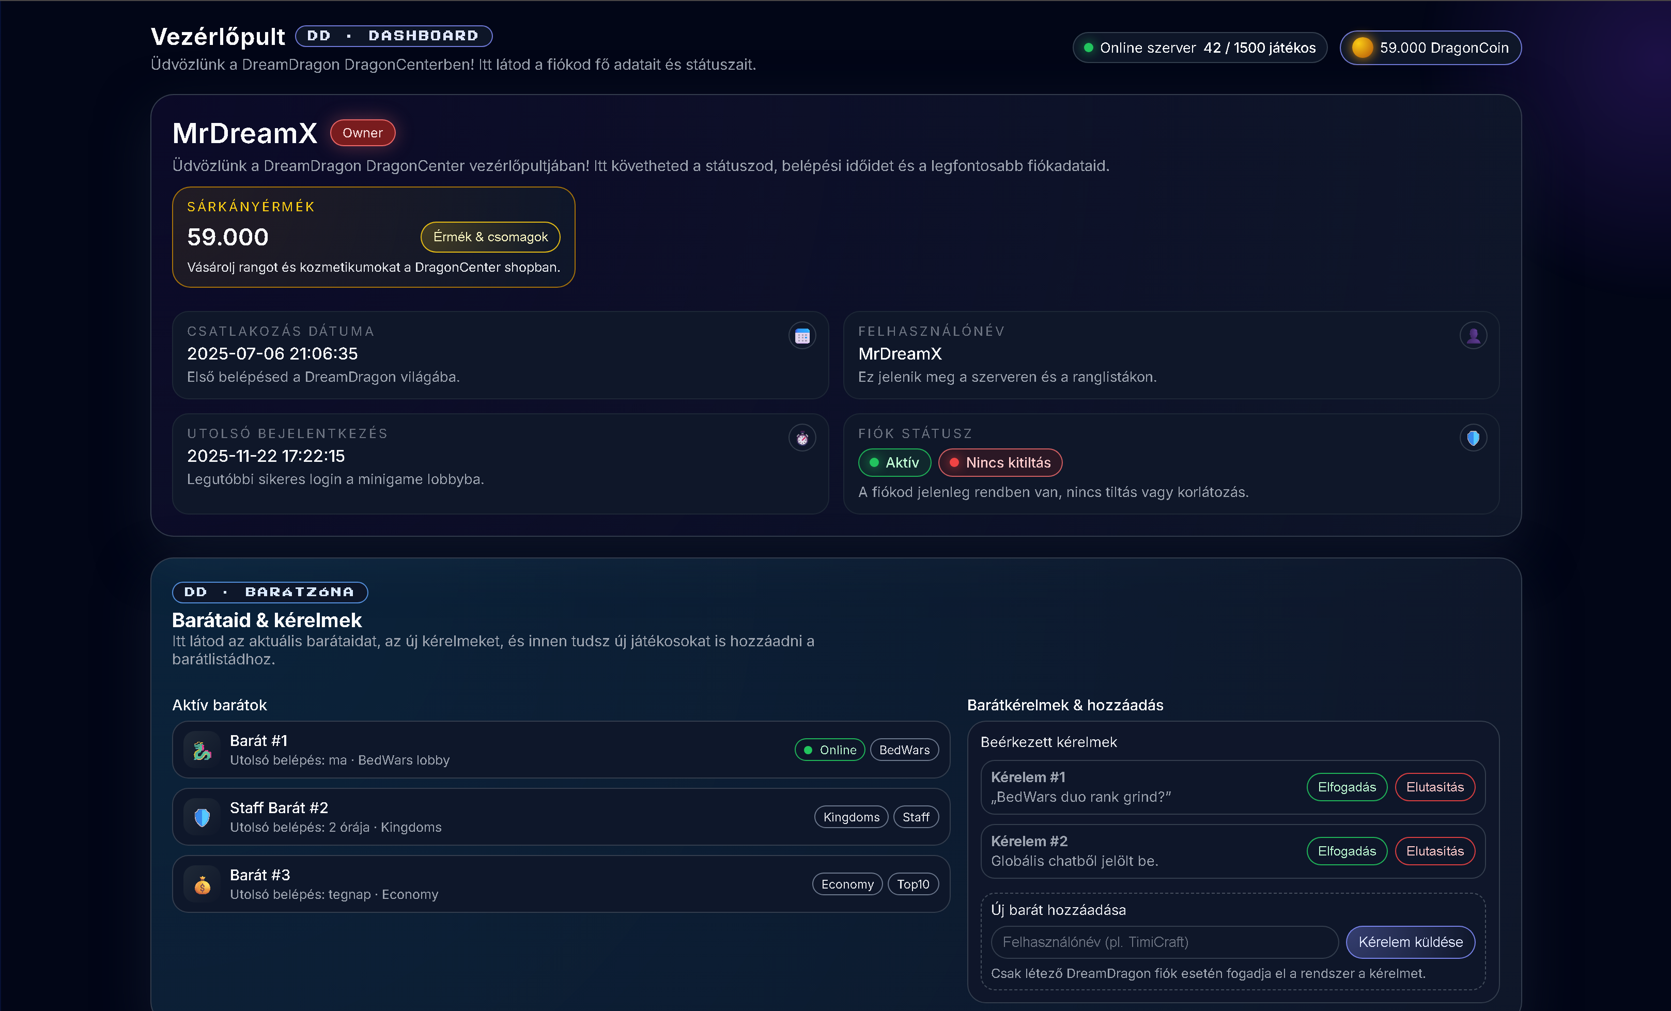Accept friend request Kérelem #2
1671x1011 pixels.
pos(1346,851)
